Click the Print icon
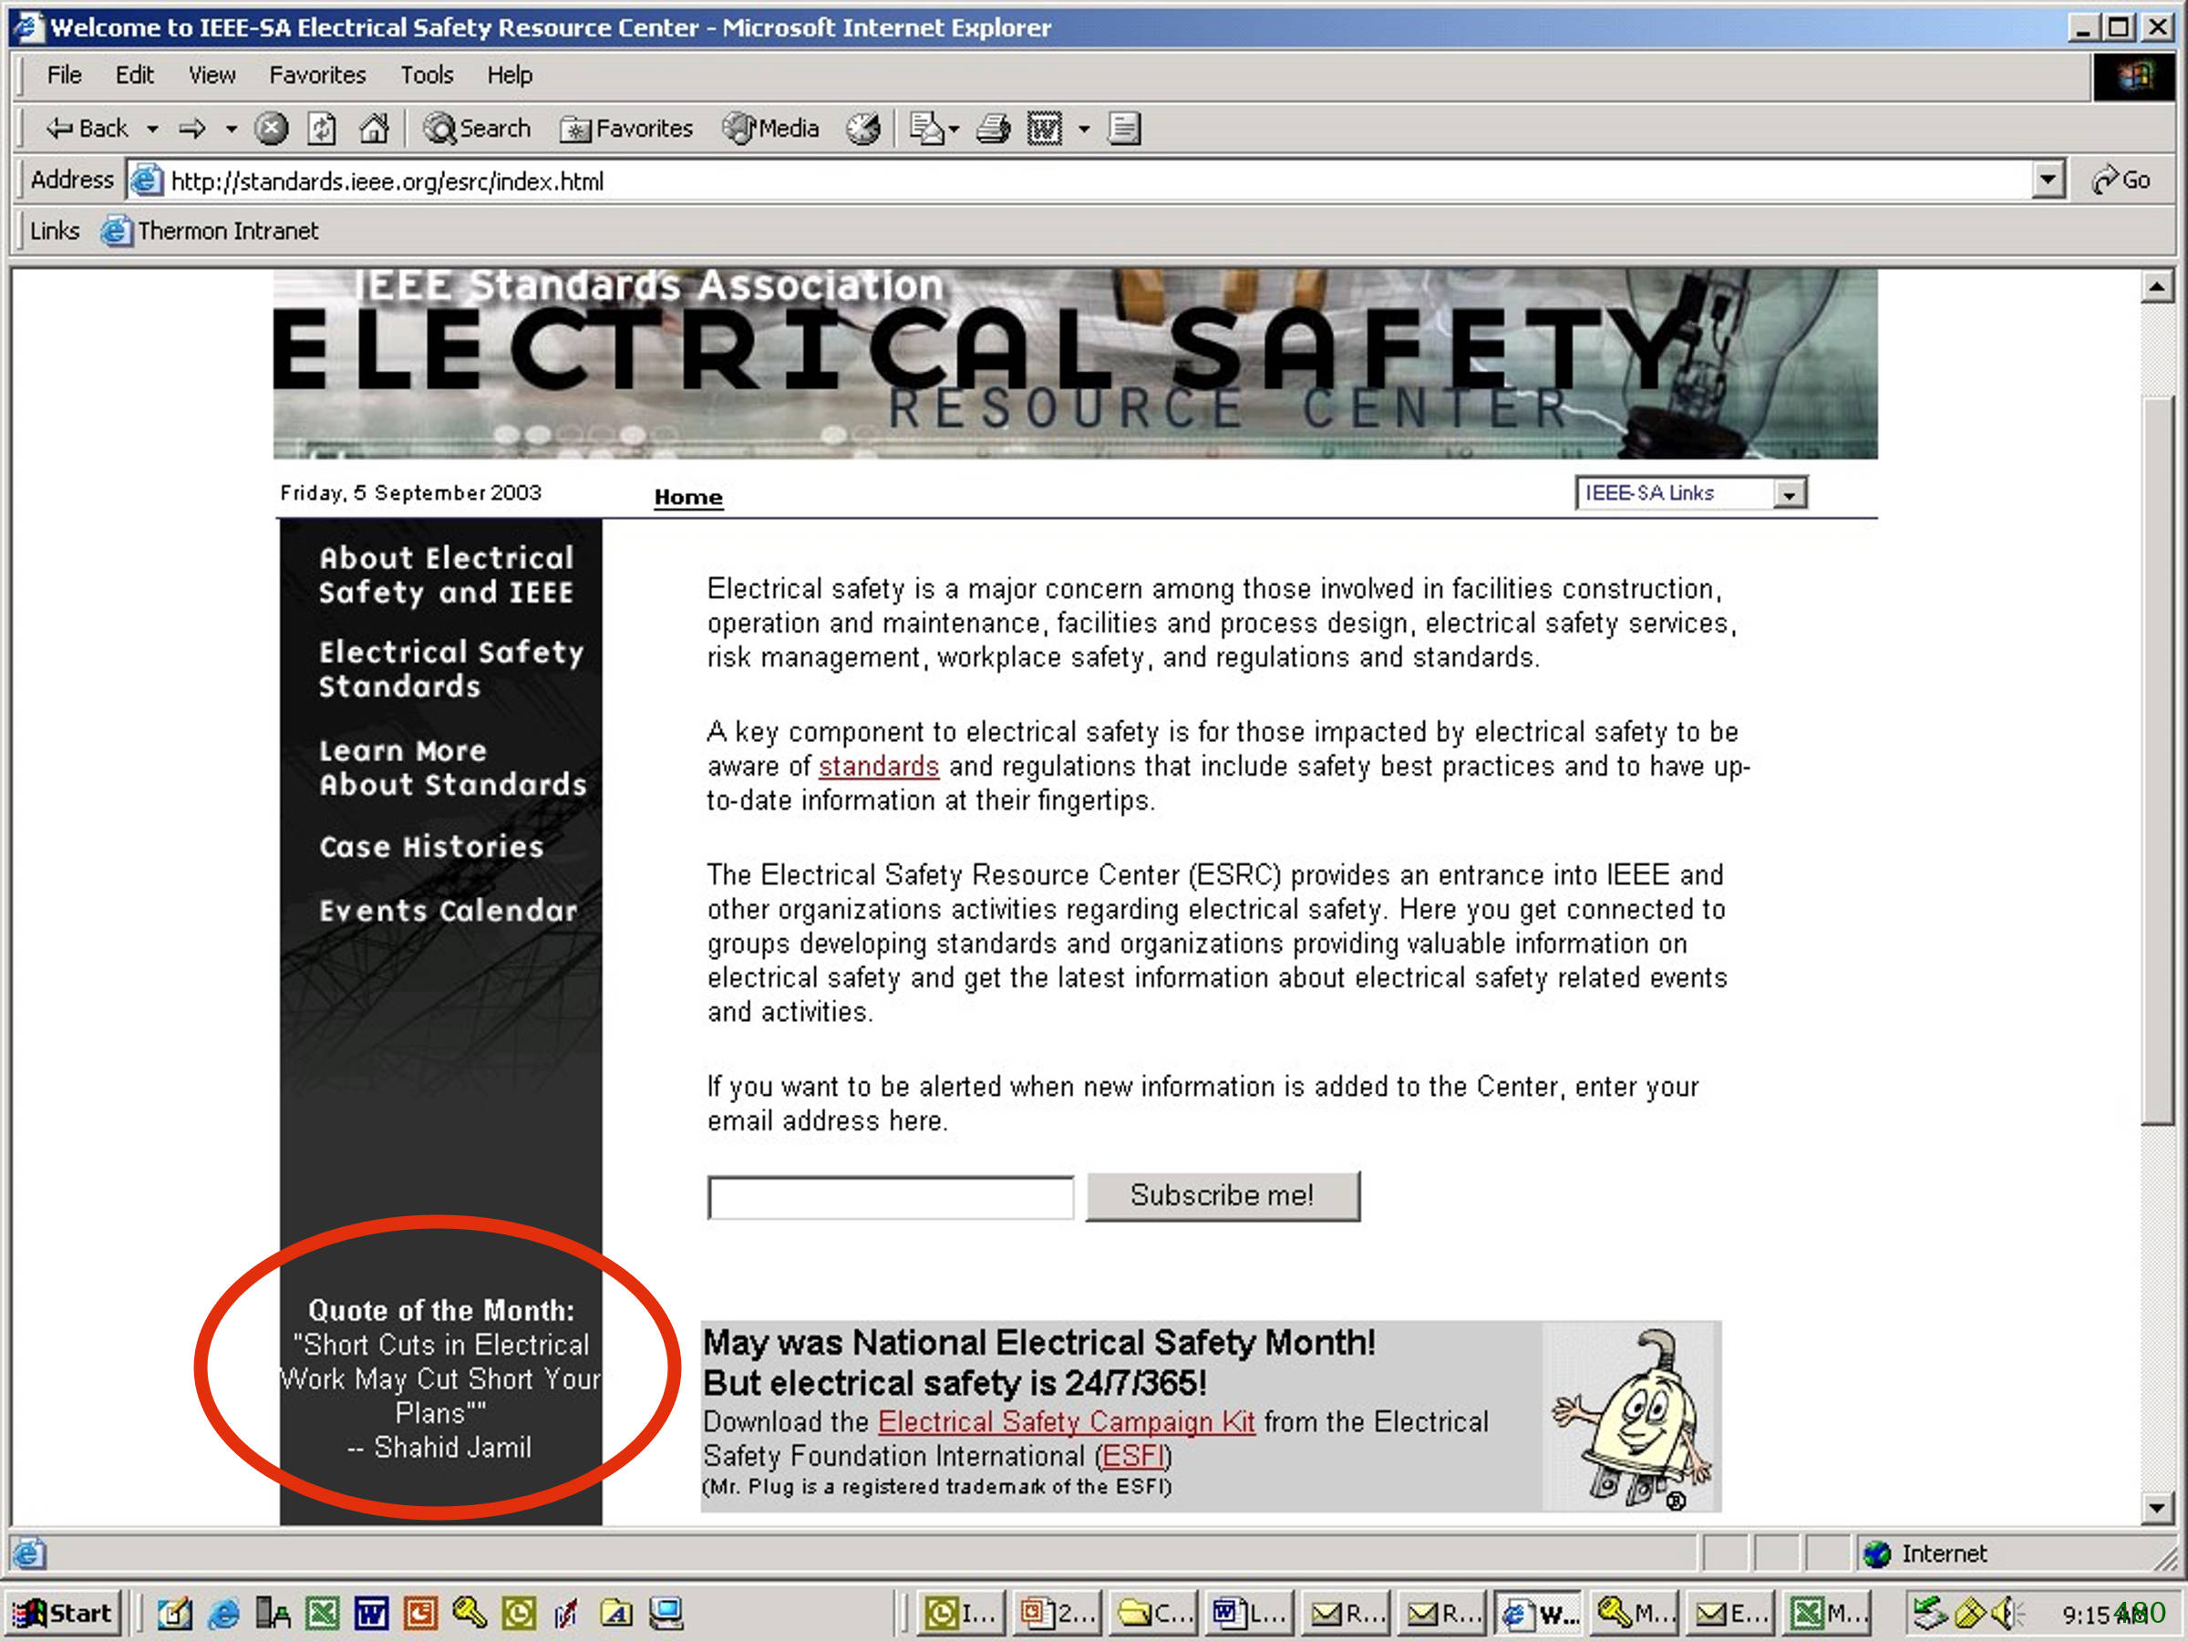 point(993,129)
